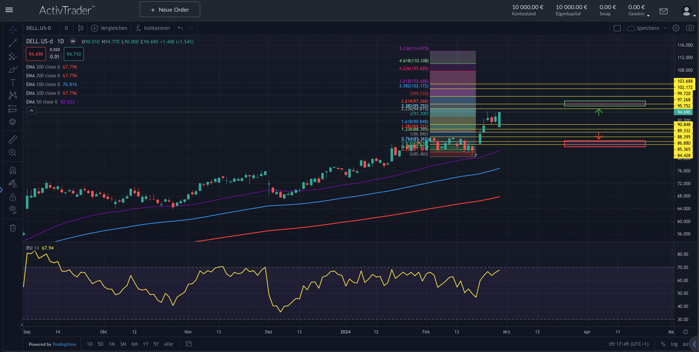Hide all drawings with eye icon
The width and height of the screenshot is (699, 352).
click(13, 210)
